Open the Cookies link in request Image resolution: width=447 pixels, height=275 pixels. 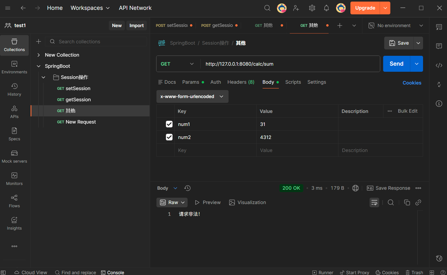412,83
